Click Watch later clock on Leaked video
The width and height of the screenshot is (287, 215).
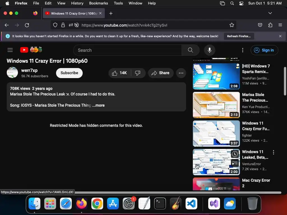235,154
